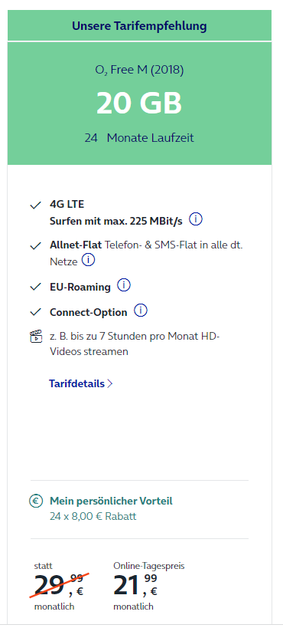Click the checkmark beside EU-Roaming

[x=36, y=287]
